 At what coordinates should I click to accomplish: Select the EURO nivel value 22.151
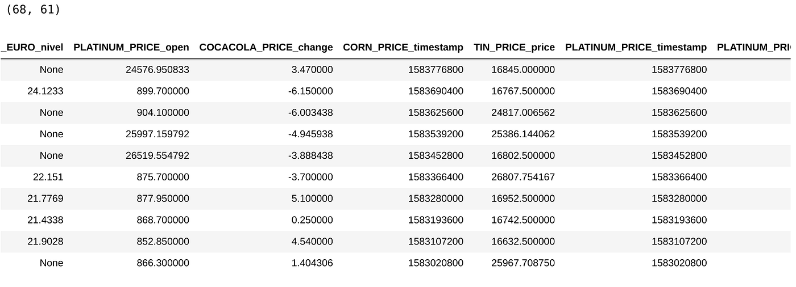click(x=48, y=177)
